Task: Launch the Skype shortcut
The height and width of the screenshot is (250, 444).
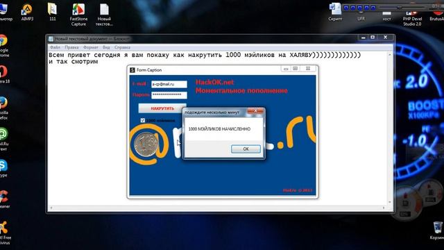Action: point(3,168)
